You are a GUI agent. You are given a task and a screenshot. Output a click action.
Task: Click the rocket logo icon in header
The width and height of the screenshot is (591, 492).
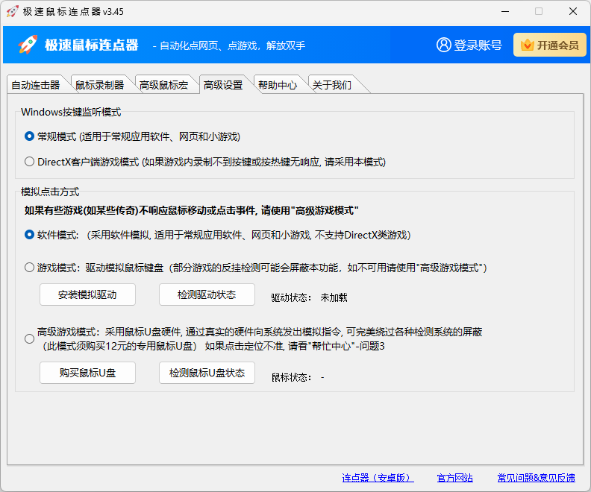28,45
